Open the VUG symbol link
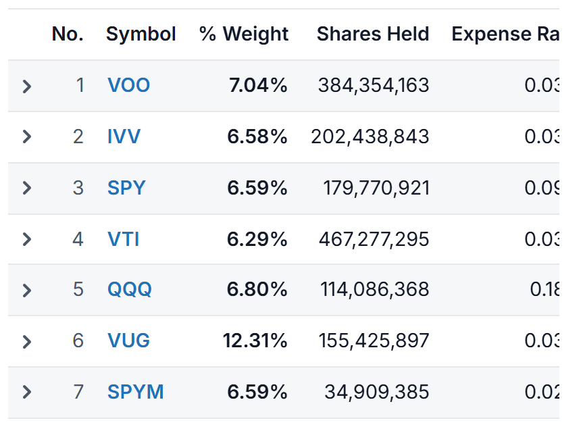 (x=128, y=341)
